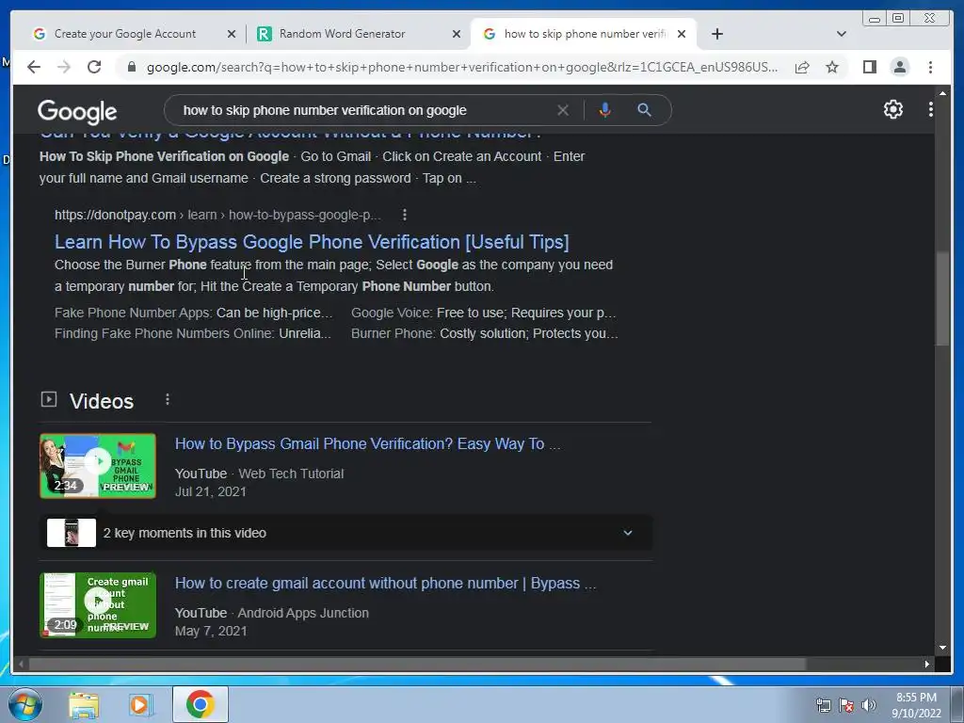
Task: Open the Action Center flag icon
Action: 846,705
